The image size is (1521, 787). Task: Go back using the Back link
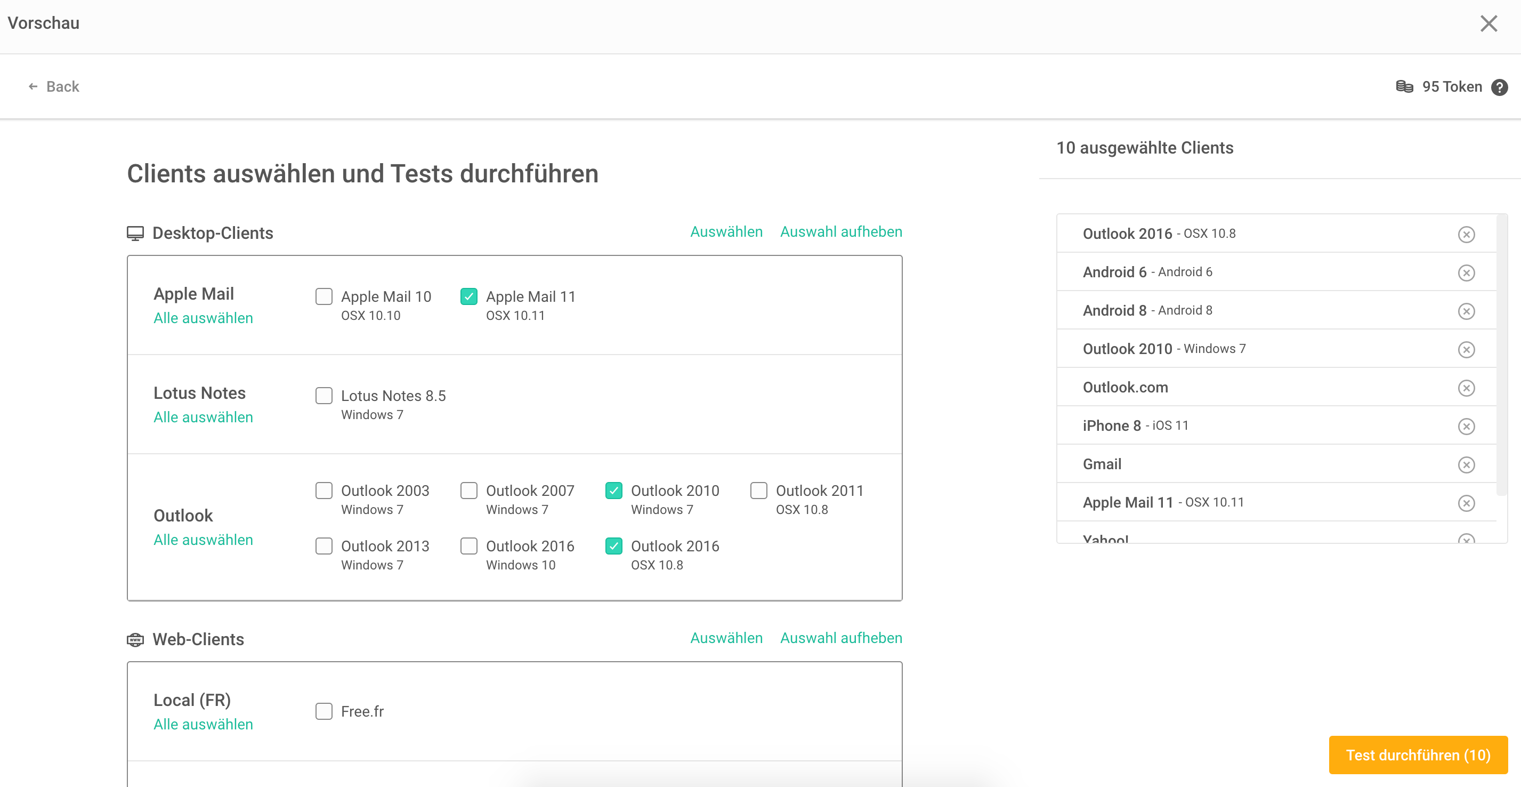(x=54, y=87)
